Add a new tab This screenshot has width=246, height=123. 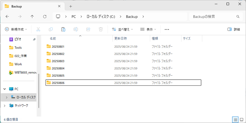click(71, 6)
